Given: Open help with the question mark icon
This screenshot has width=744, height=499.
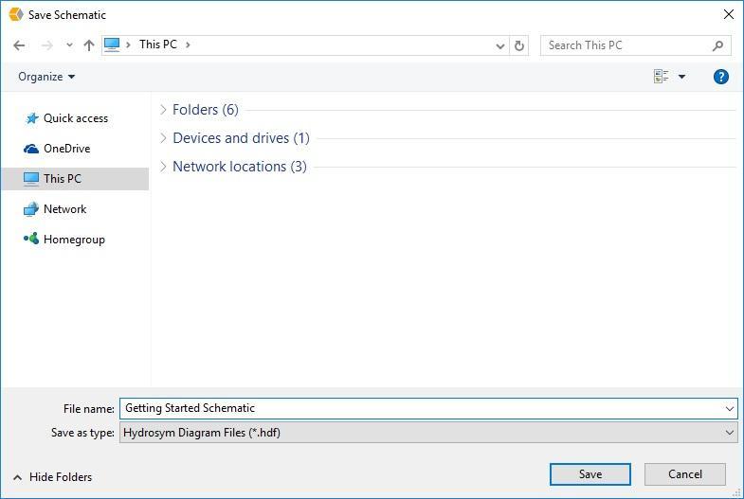Looking at the screenshot, I should click(720, 77).
